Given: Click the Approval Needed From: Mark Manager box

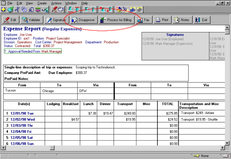Looking at the screenshot, I should click(33, 51).
